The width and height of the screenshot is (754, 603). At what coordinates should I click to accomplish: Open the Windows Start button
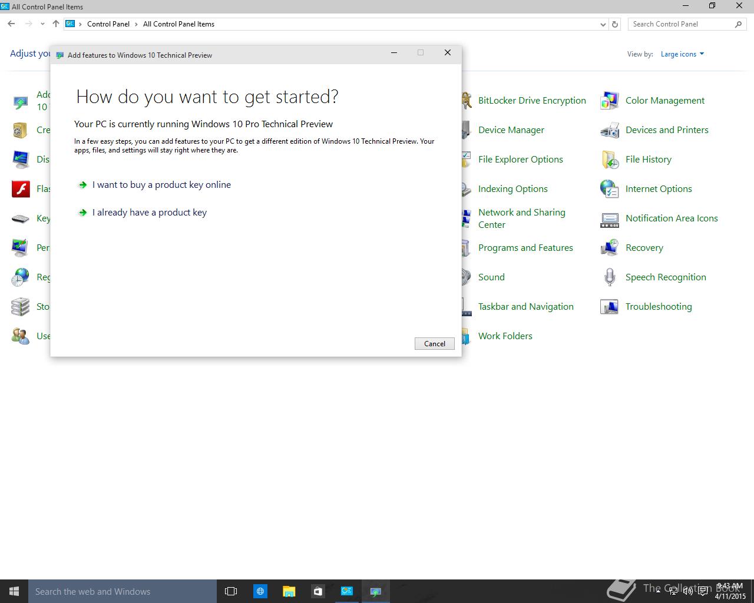(14, 591)
